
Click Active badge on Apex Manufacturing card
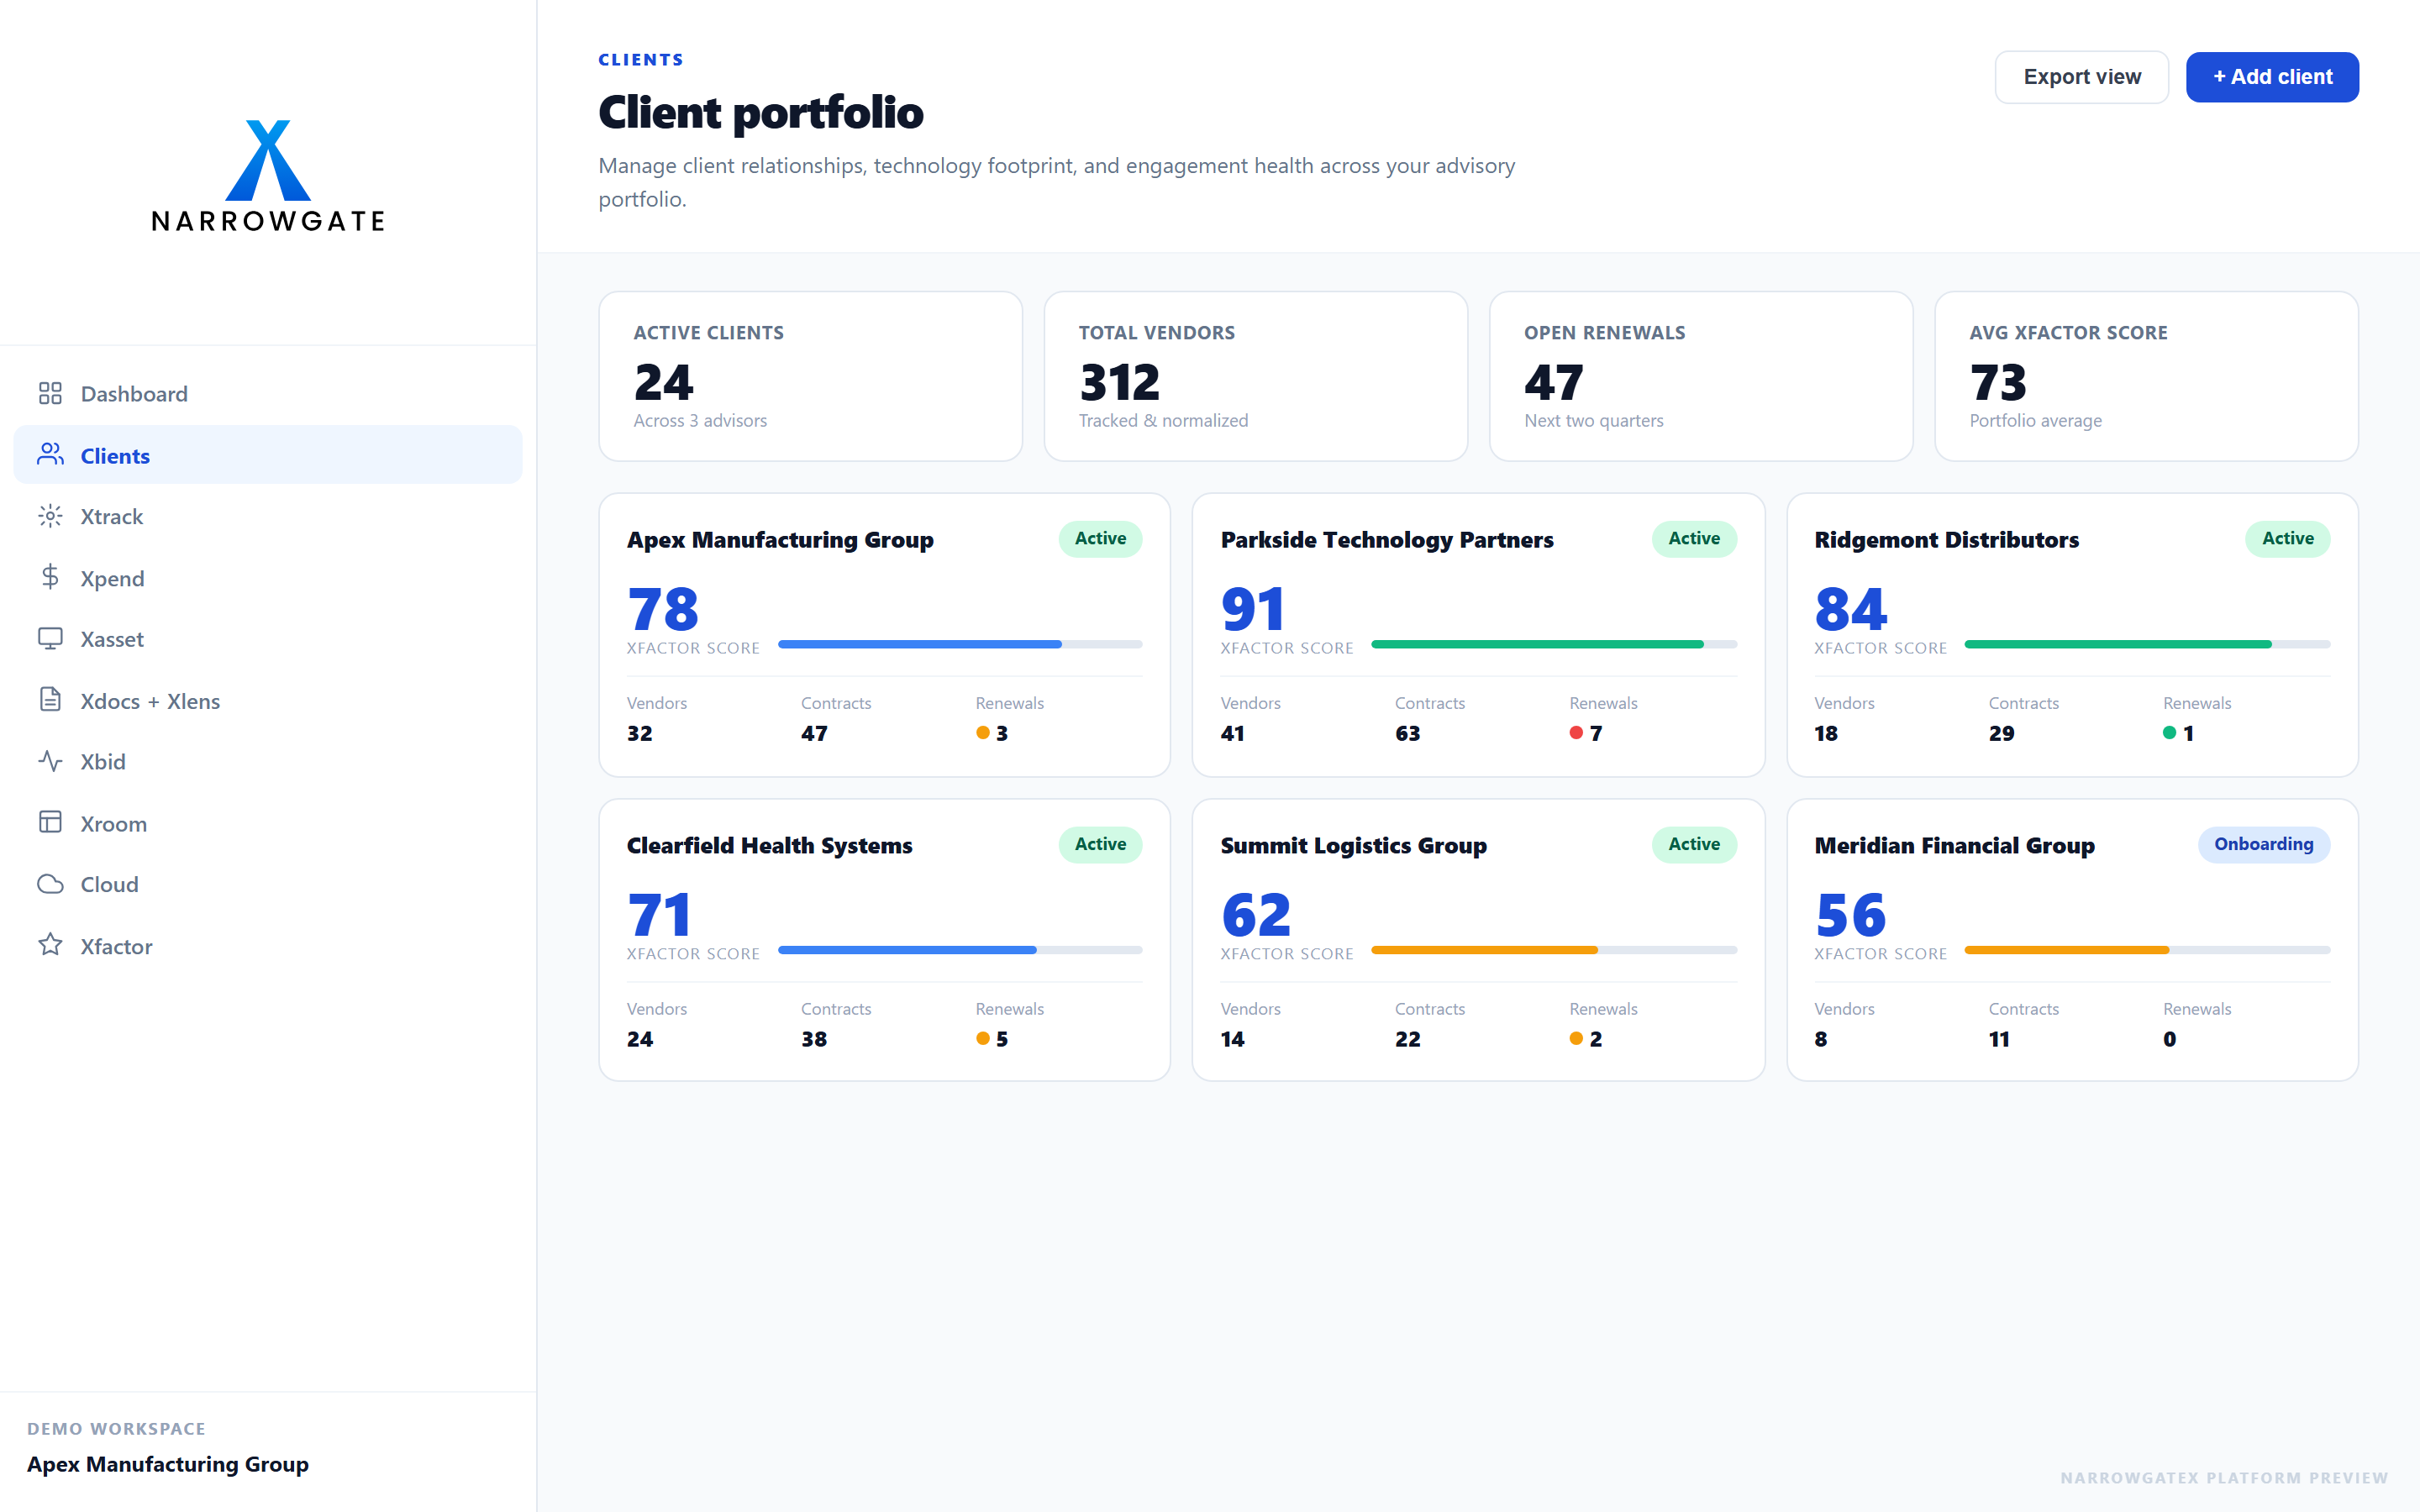coord(1100,539)
